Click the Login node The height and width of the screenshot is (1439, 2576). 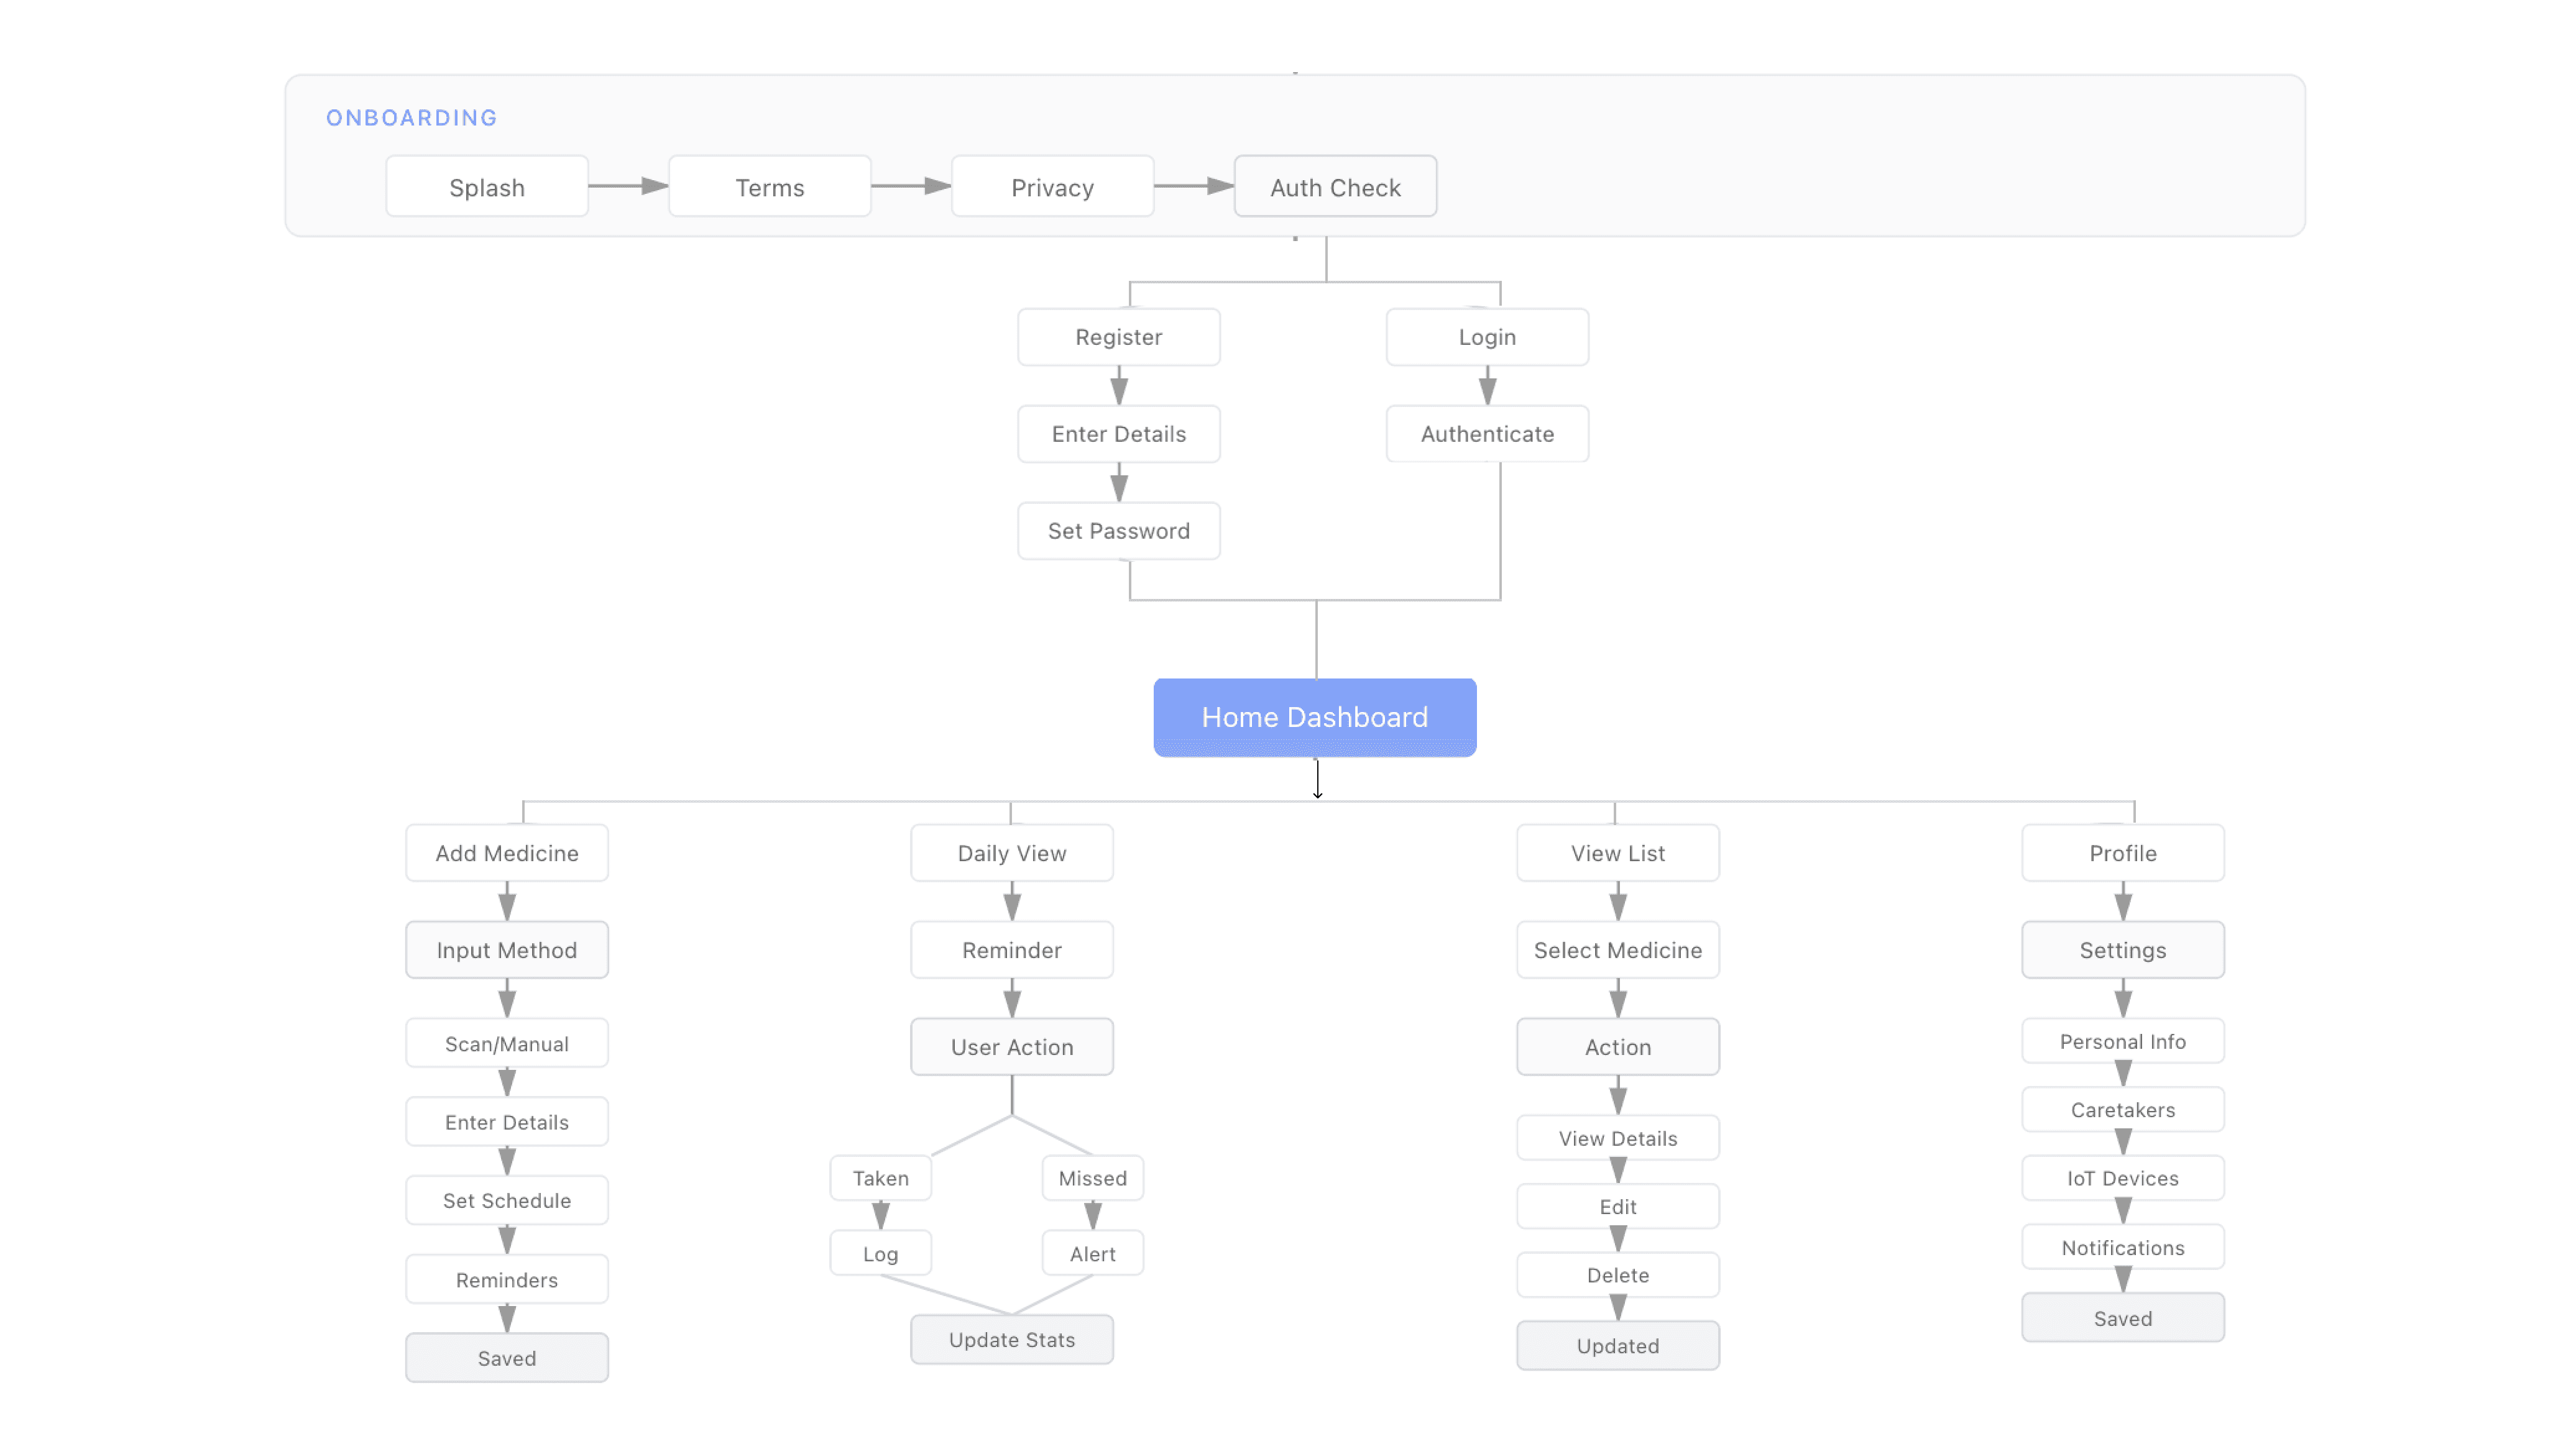click(x=1487, y=337)
